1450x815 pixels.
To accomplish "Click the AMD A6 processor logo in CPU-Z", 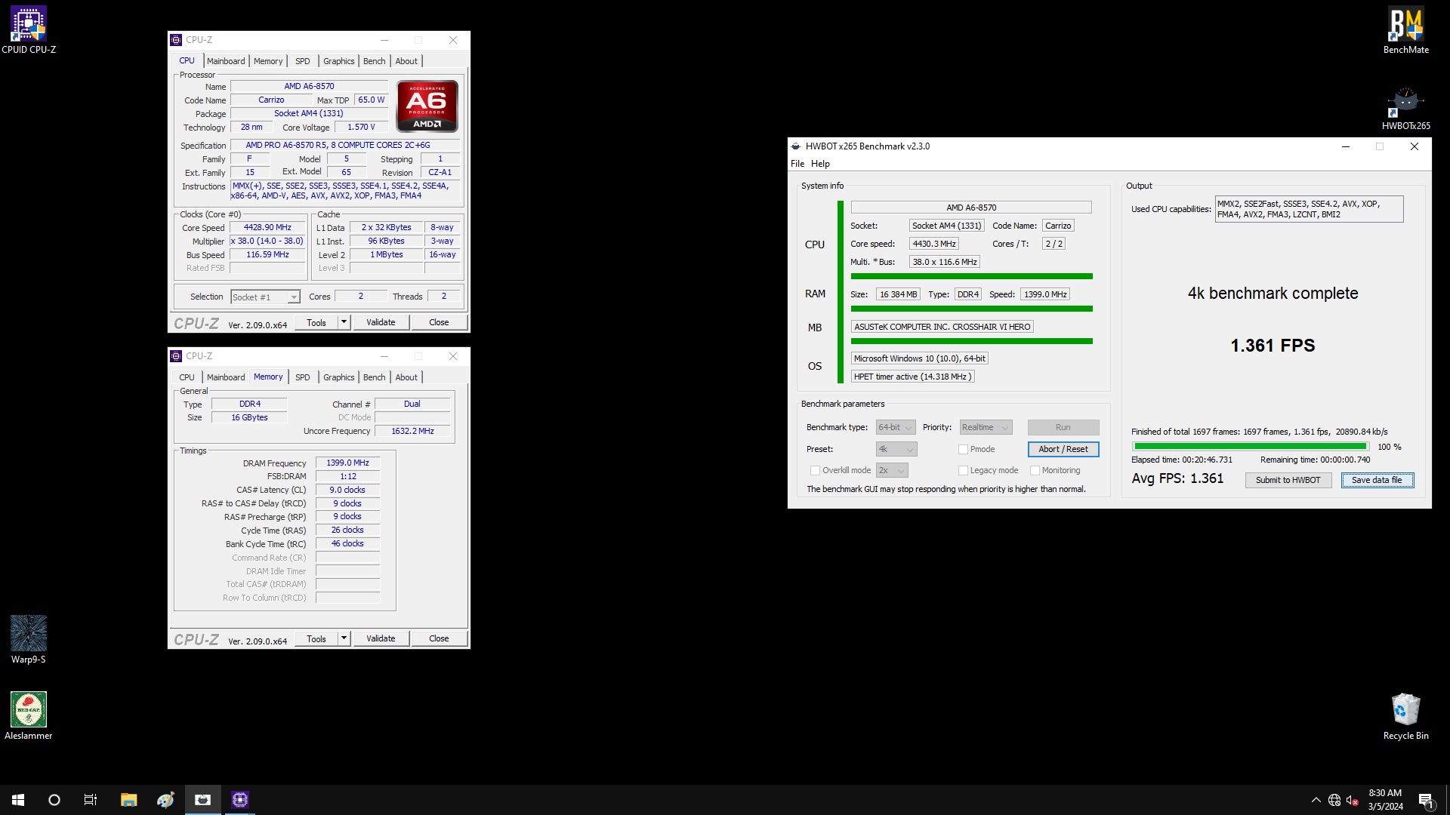I will point(427,106).
